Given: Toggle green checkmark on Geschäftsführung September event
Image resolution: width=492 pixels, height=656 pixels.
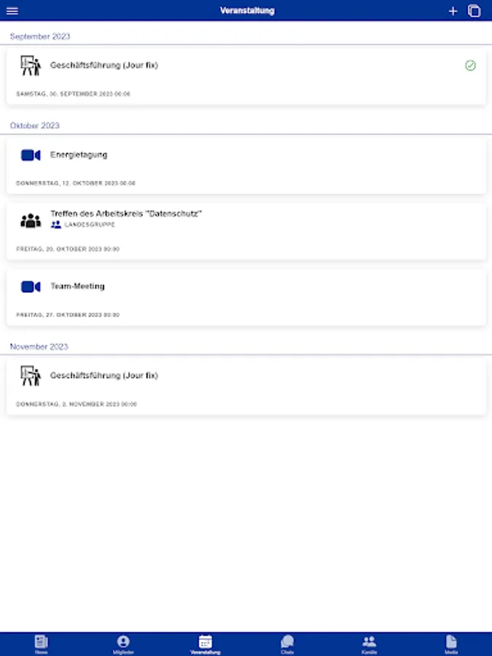Looking at the screenshot, I should (470, 66).
